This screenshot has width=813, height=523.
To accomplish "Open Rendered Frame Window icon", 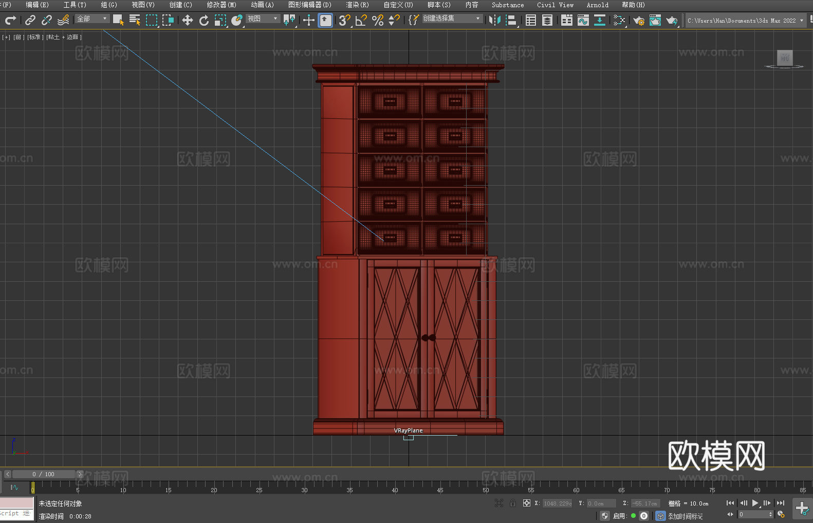I will (655, 20).
